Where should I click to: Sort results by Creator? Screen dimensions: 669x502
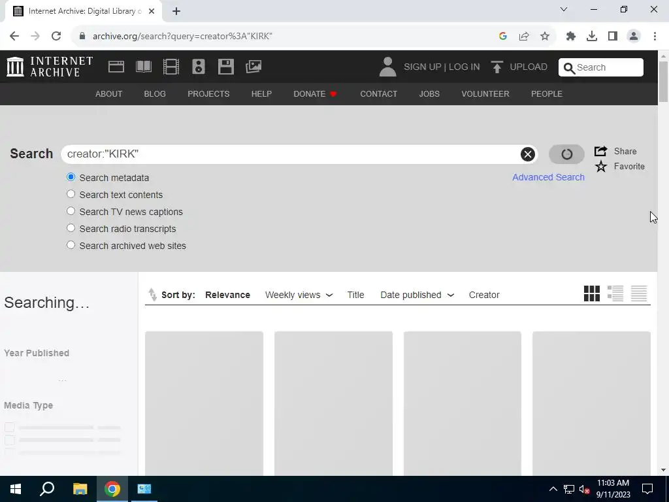click(484, 295)
